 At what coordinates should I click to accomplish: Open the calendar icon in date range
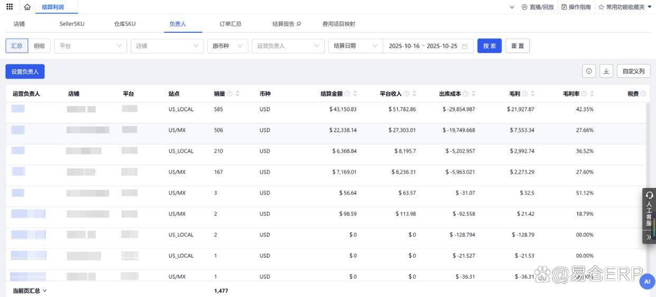465,46
